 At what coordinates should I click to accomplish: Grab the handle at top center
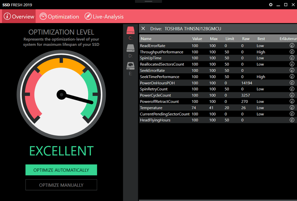149,1
